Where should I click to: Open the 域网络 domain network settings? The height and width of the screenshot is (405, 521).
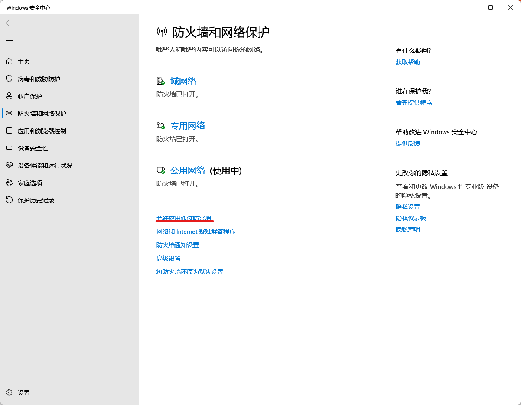tap(183, 81)
